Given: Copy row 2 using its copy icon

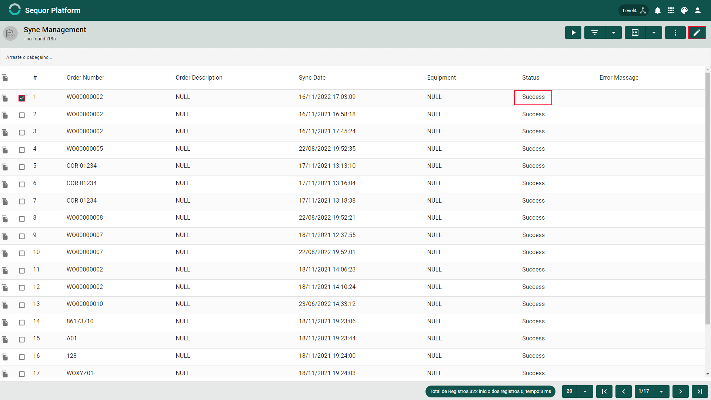Looking at the screenshot, I should (5, 115).
